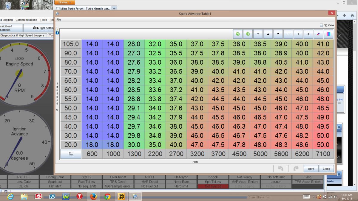The width and height of the screenshot is (358, 201).
Task: Switch to Diagnostics & High Speed Loggers tab
Action: pos(22,35)
